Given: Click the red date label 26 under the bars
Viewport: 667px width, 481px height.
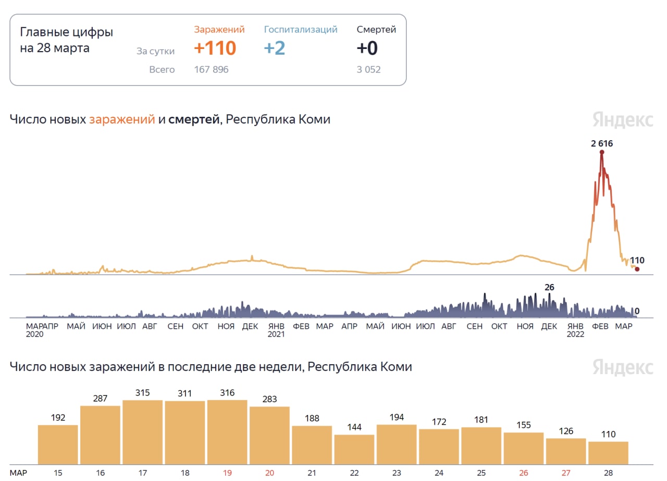Looking at the screenshot, I should [x=524, y=473].
